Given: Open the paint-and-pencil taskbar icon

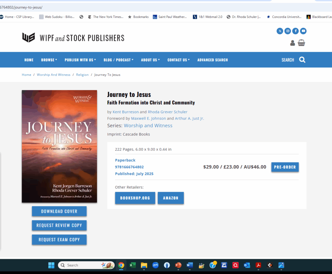Looking at the screenshot, I should 201,265.
